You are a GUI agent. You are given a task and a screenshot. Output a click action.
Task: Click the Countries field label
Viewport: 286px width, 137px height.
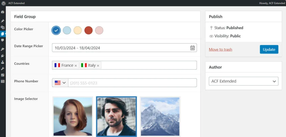point(22,64)
